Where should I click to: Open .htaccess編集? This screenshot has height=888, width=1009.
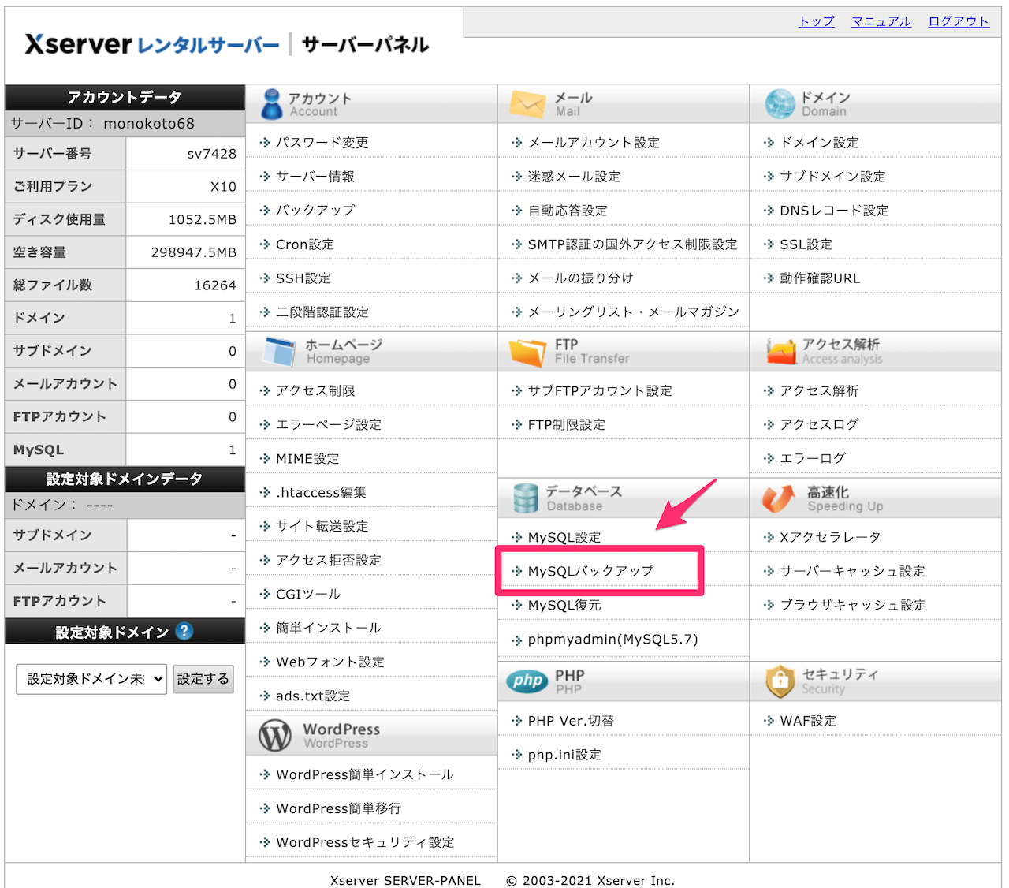click(321, 493)
